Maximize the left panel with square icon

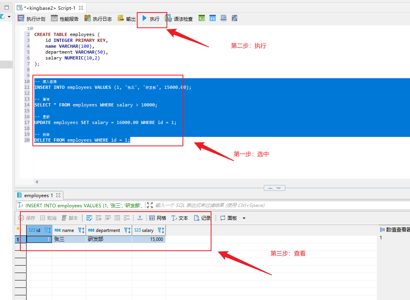pyautogui.click(x=7, y=7)
